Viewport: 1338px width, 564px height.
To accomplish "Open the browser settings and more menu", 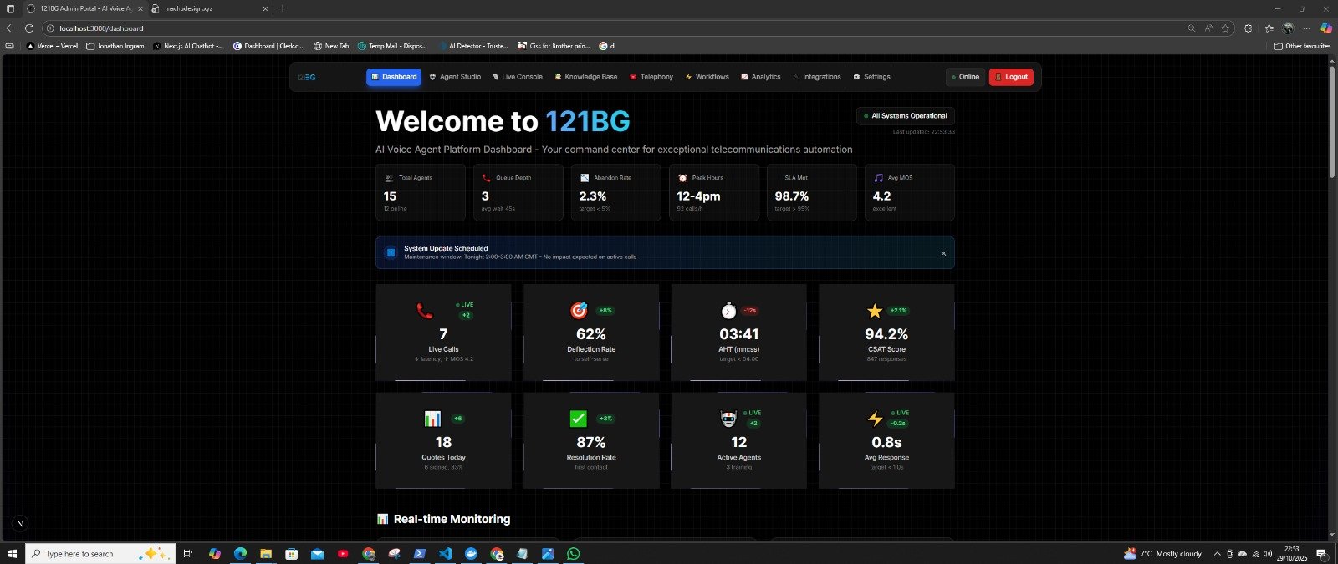I will [x=1307, y=28].
